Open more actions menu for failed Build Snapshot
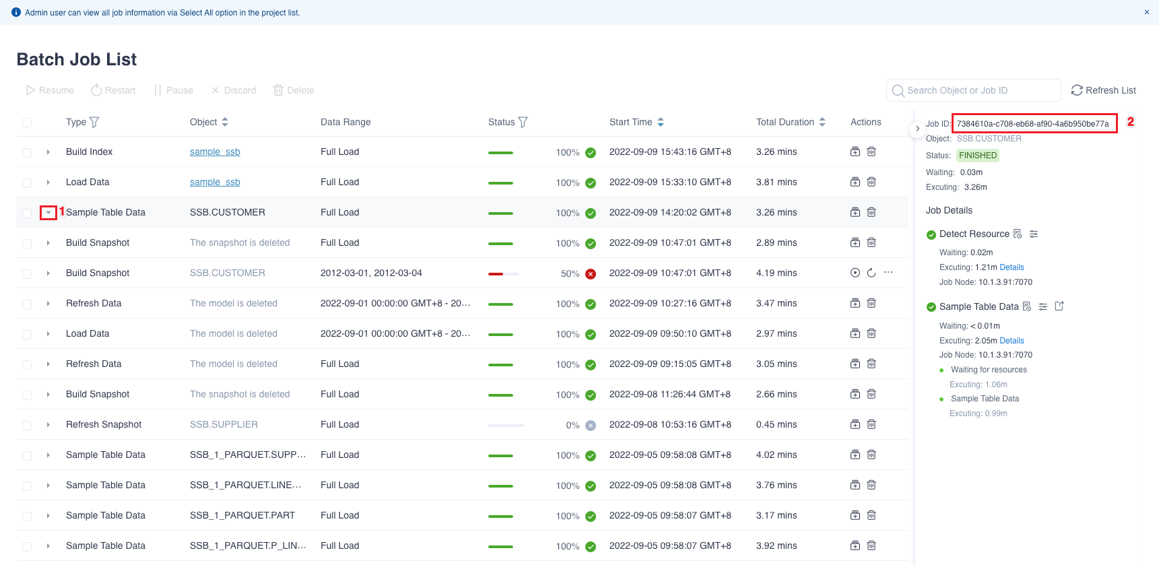 point(888,273)
